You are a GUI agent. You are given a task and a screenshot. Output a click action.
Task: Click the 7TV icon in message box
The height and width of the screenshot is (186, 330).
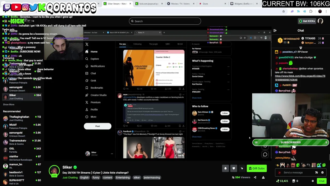point(317,173)
